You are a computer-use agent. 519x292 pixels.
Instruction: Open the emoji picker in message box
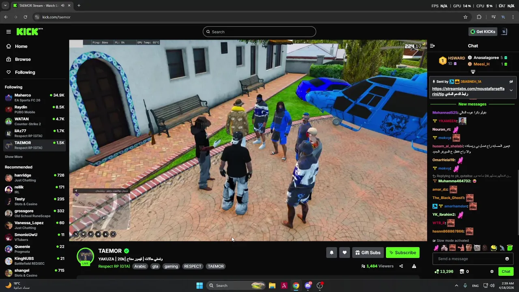pyautogui.click(x=507, y=259)
